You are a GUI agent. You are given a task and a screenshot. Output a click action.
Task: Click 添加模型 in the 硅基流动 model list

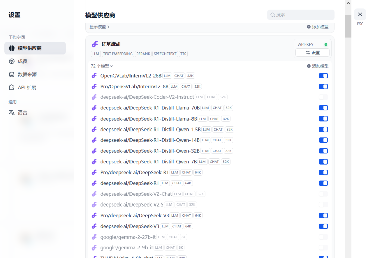click(318, 66)
